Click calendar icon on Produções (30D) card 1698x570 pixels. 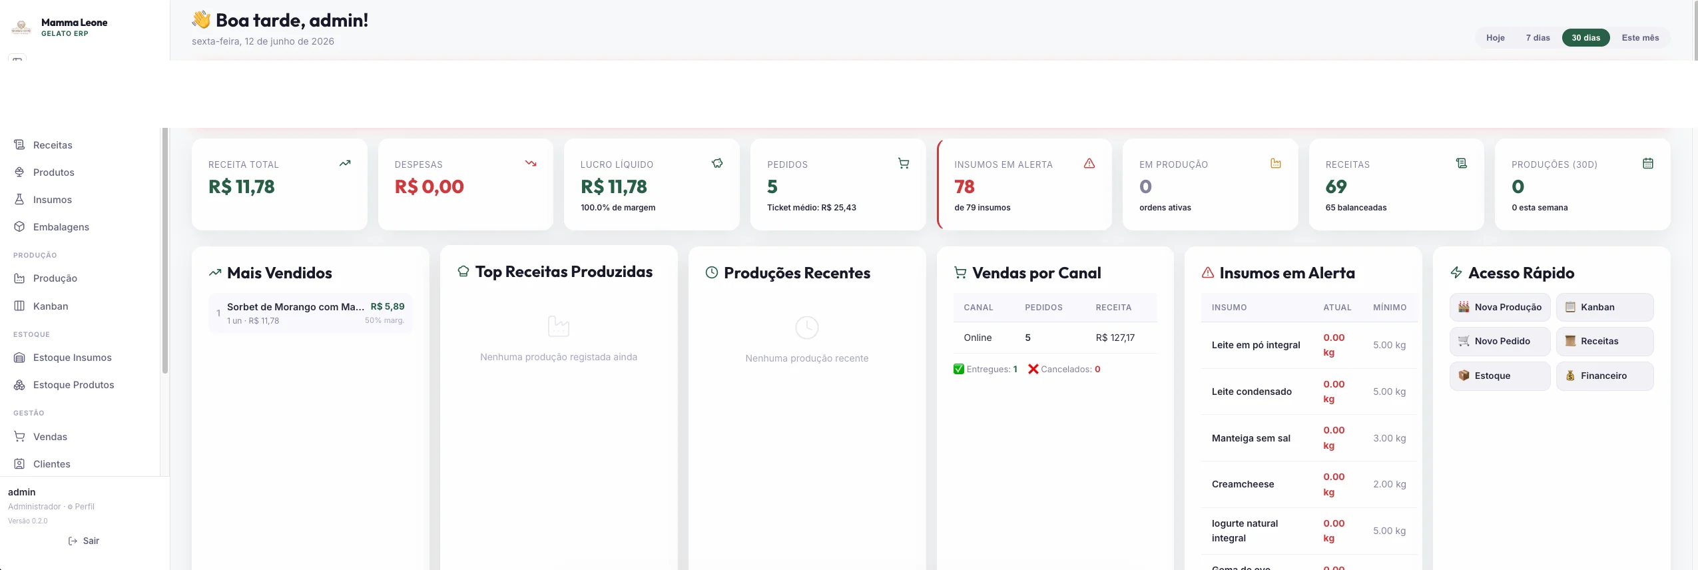[1648, 164]
